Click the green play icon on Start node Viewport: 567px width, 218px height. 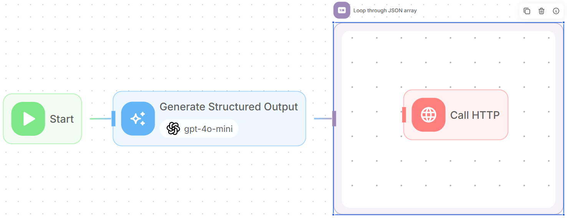pyautogui.click(x=28, y=119)
